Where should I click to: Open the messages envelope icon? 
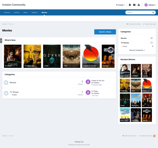pyautogui.click(x=134, y=5)
